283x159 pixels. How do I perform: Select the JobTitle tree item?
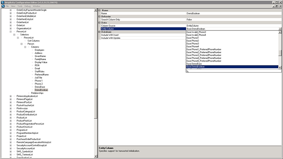[x=38, y=78]
